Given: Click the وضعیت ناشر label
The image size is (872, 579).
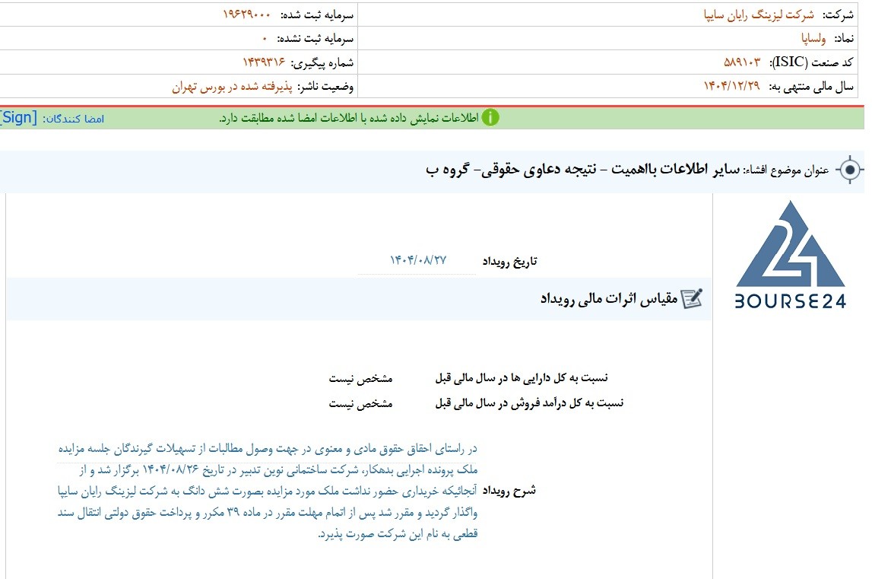Looking at the screenshot, I should tap(325, 87).
